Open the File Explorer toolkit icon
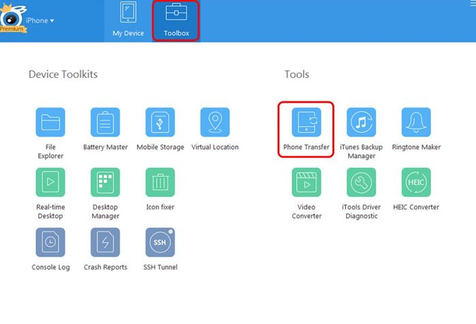 50,122
